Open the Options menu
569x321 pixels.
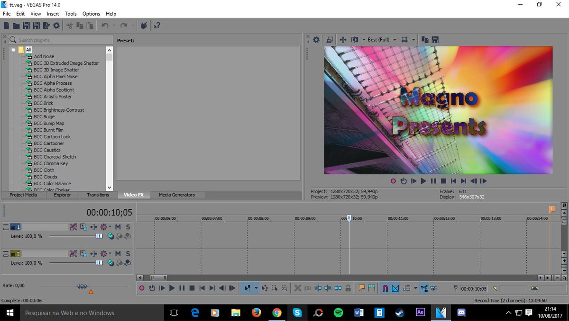coord(91,13)
